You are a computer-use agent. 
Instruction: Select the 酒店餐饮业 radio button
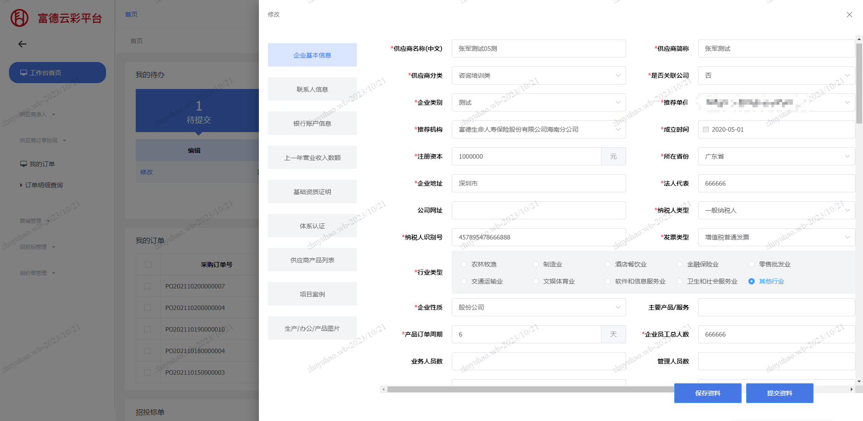tap(608, 264)
